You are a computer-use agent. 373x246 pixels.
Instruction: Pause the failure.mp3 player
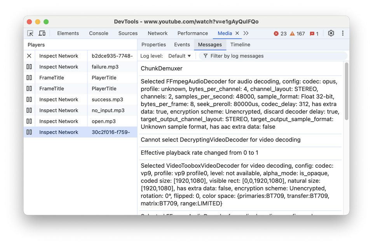[x=30, y=66]
